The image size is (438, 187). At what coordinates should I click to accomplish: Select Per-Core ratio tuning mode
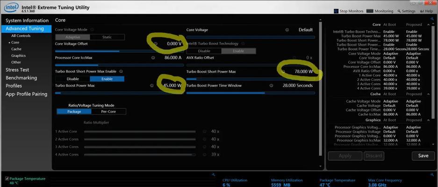108,112
